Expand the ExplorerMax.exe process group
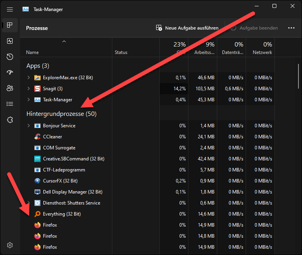 (28, 78)
